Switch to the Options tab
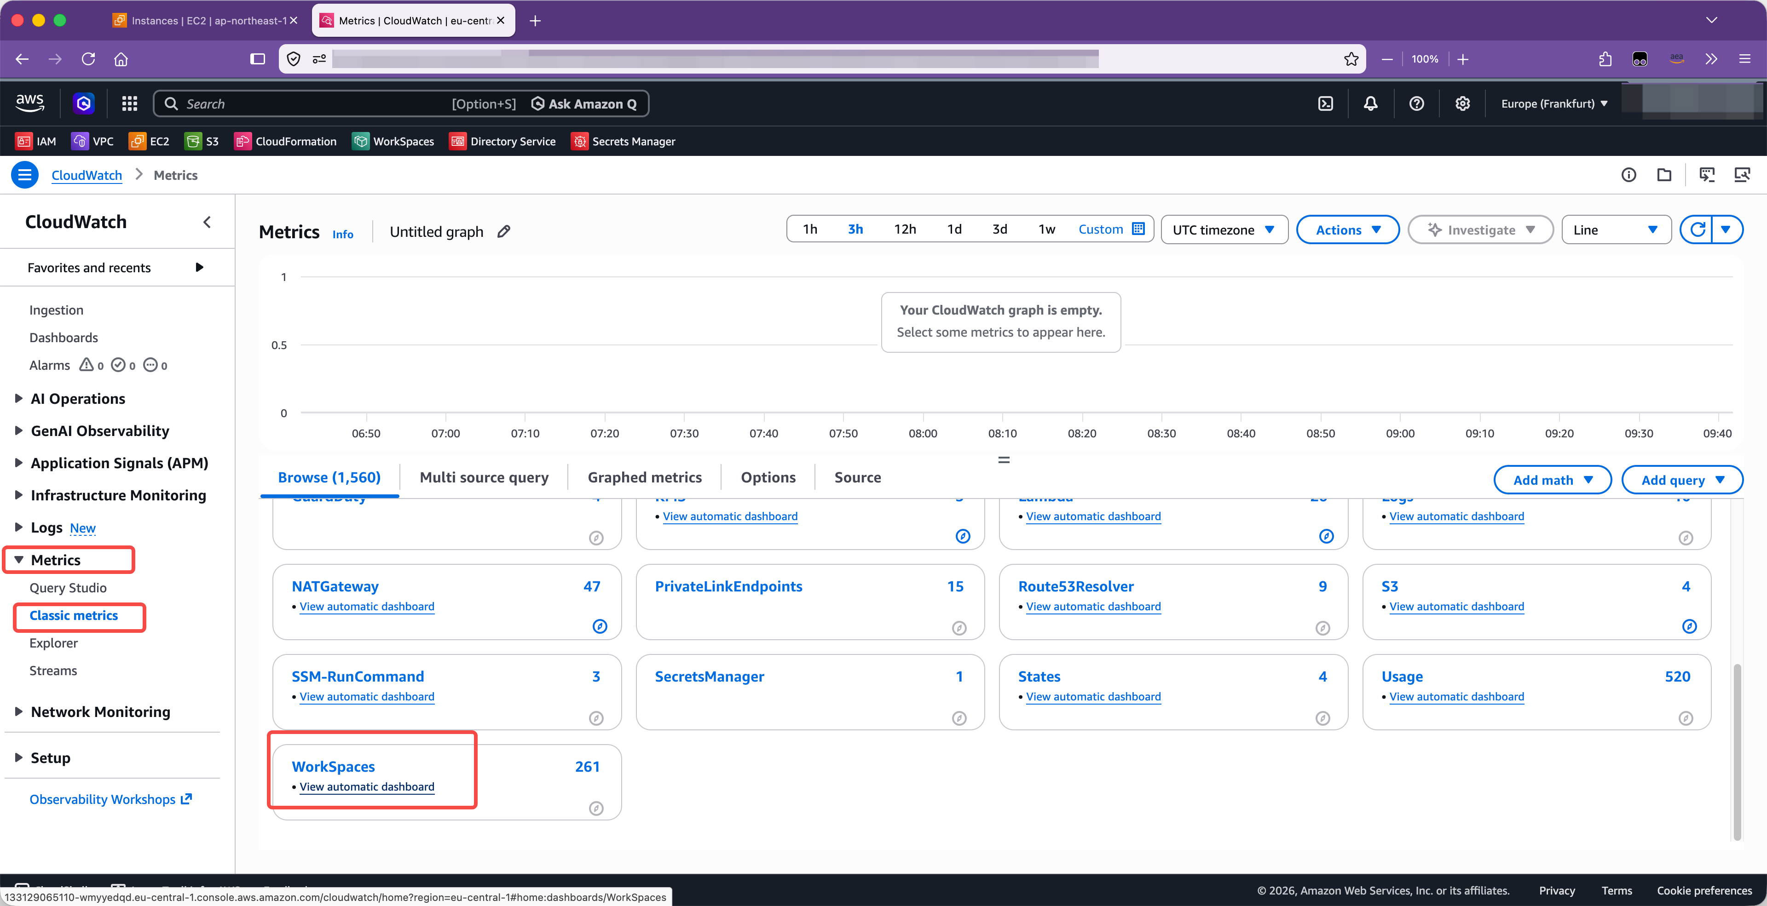 pos(768,477)
